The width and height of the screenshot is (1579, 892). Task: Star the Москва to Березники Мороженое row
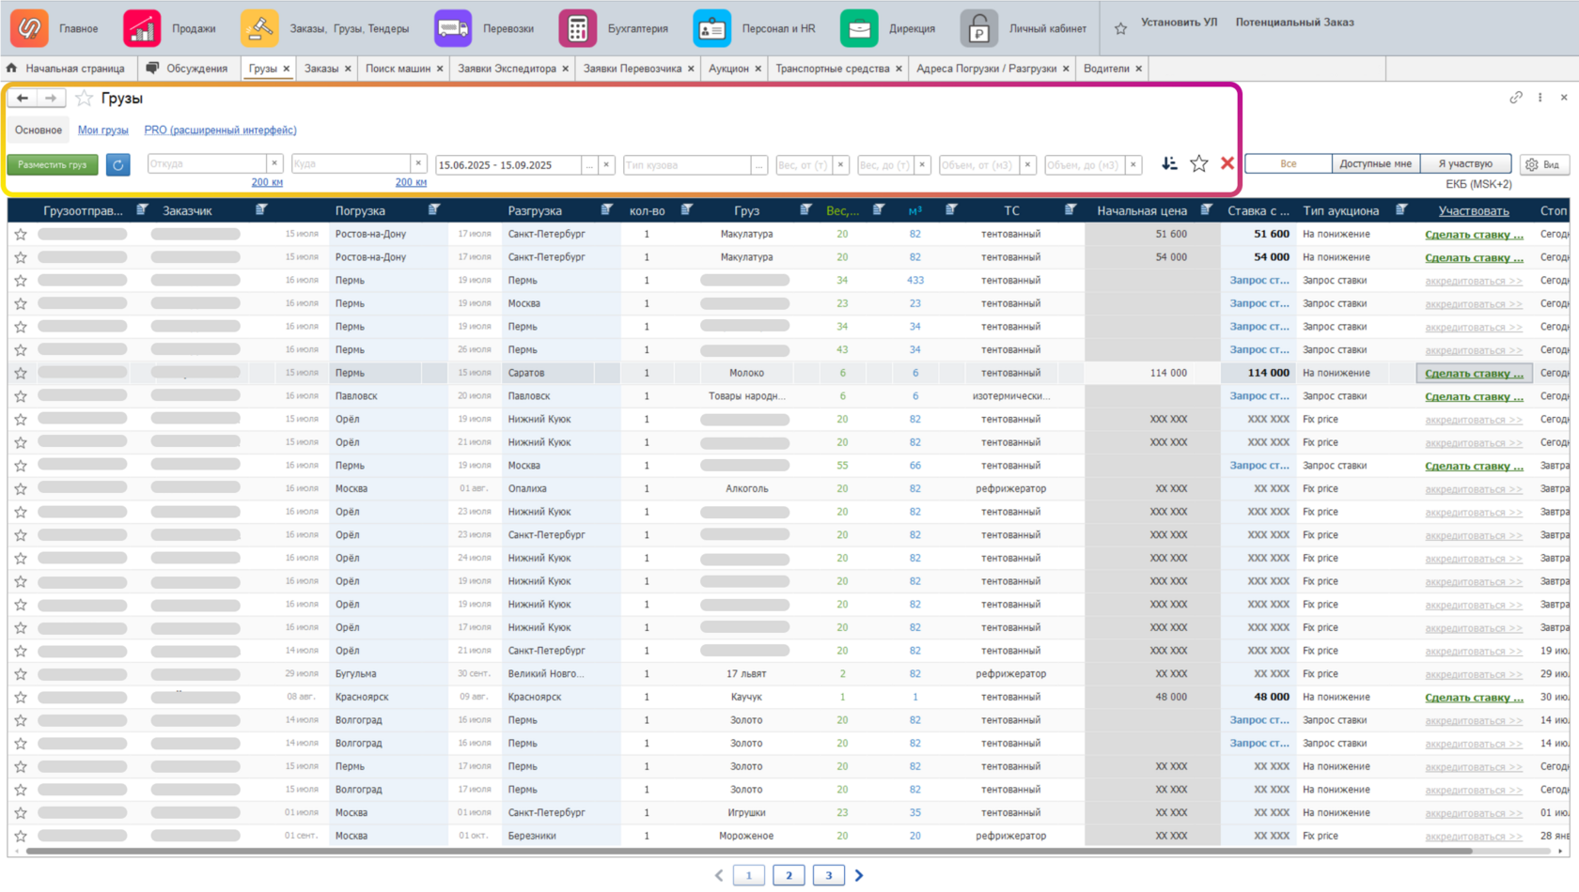[x=21, y=836]
